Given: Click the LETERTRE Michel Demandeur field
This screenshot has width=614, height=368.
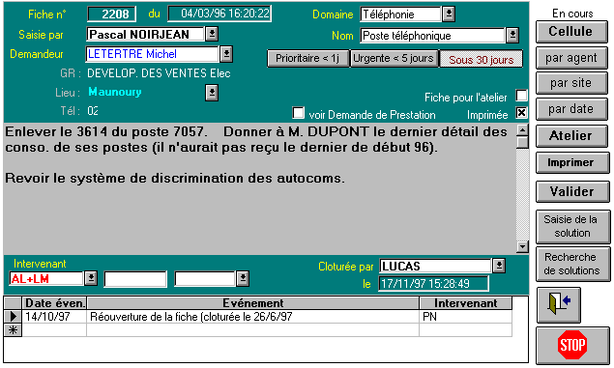Looking at the screenshot, I should 153,54.
